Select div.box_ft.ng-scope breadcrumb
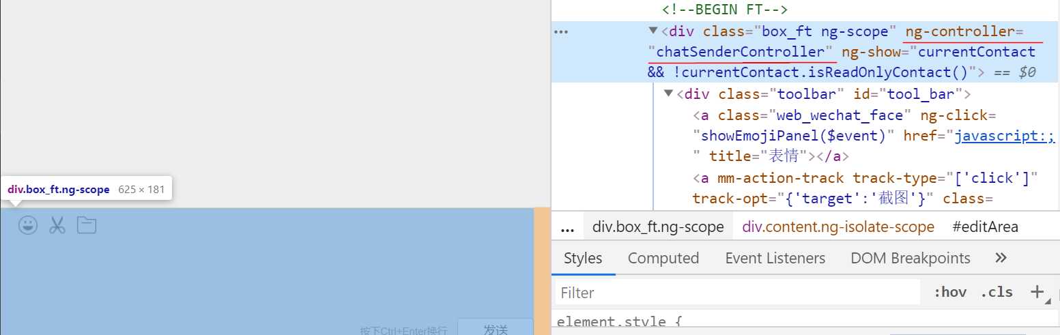Viewport: 1060px width, 335px height. point(658,227)
